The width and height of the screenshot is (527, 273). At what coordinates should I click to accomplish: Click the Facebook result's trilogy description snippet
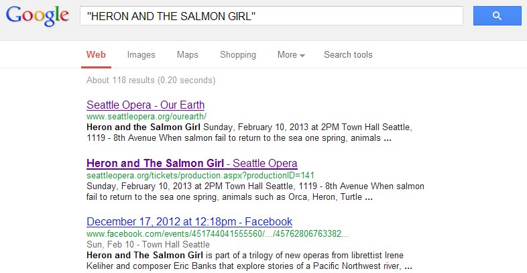point(248,261)
